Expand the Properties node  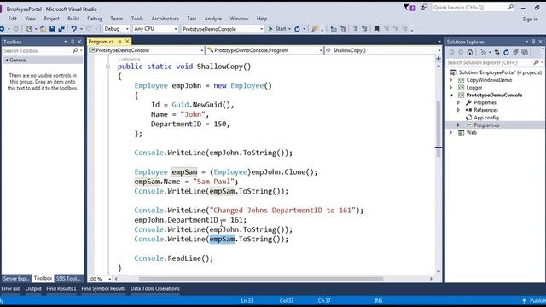click(459, 102)
